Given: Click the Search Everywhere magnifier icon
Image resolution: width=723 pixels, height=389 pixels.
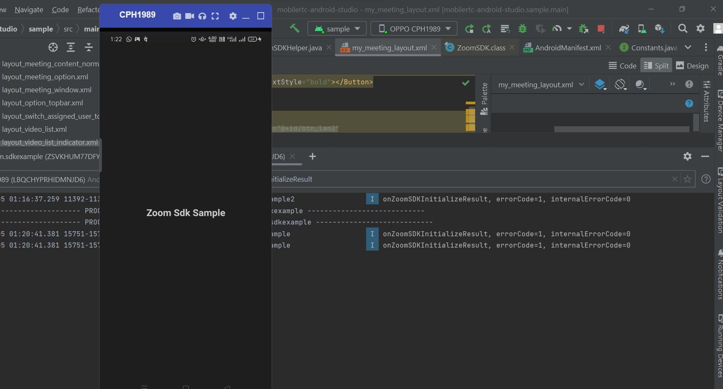Looking at the screenshot, I should coord(683,29).
